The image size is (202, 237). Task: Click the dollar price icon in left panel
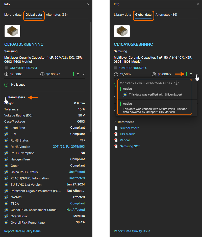[42, 74]
